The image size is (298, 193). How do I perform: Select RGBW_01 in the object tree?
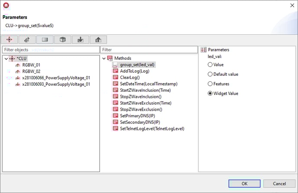pyautogui.click(x=31, y=65)
